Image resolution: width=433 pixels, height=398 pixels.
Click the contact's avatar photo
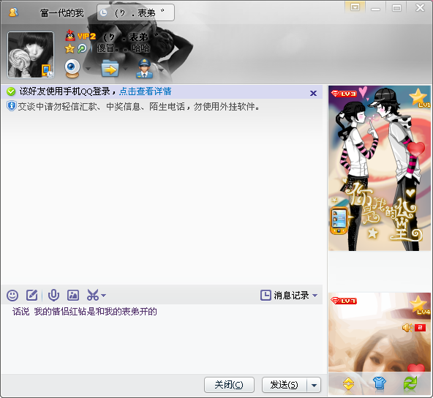tap(31, 55)
